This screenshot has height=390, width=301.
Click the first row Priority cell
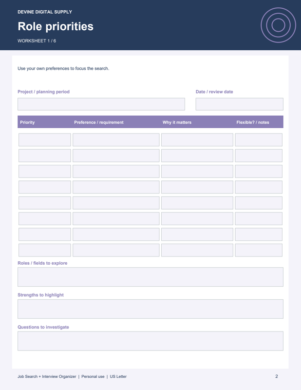pos(45,140)
